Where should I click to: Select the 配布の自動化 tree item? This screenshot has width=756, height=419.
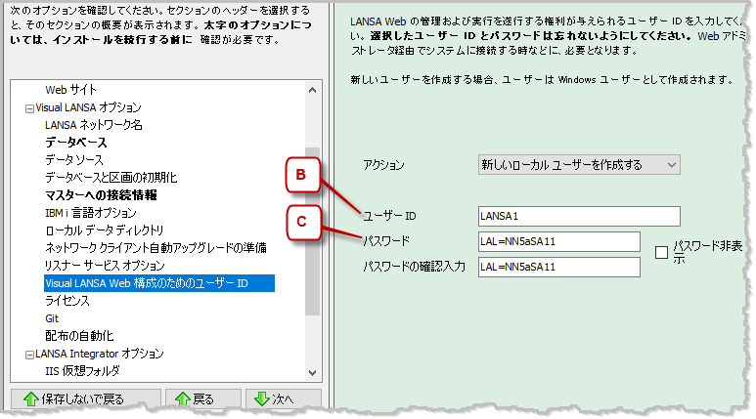tap(79, 336)
